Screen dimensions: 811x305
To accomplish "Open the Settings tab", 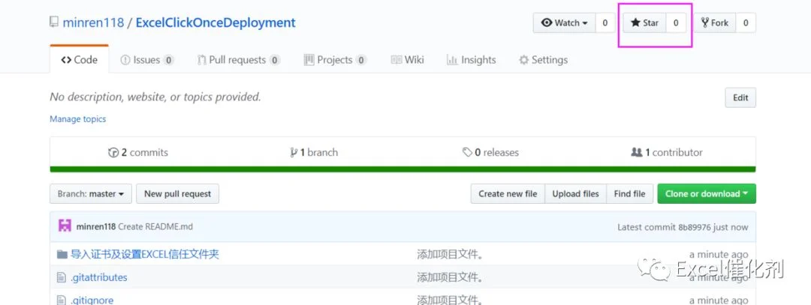I will coord(543,60).
